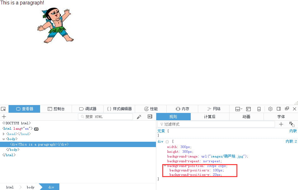Open the Network (网络) tab
Screen dimensions: 298x190
click(214, 109)
